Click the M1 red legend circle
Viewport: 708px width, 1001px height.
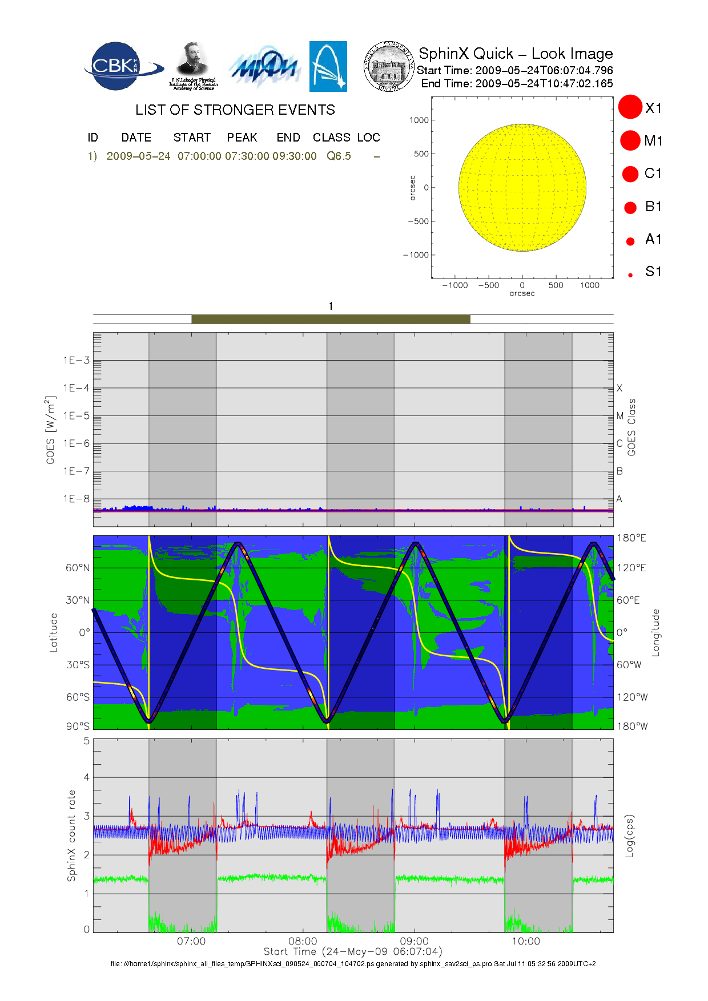click(x=630, y=140)
